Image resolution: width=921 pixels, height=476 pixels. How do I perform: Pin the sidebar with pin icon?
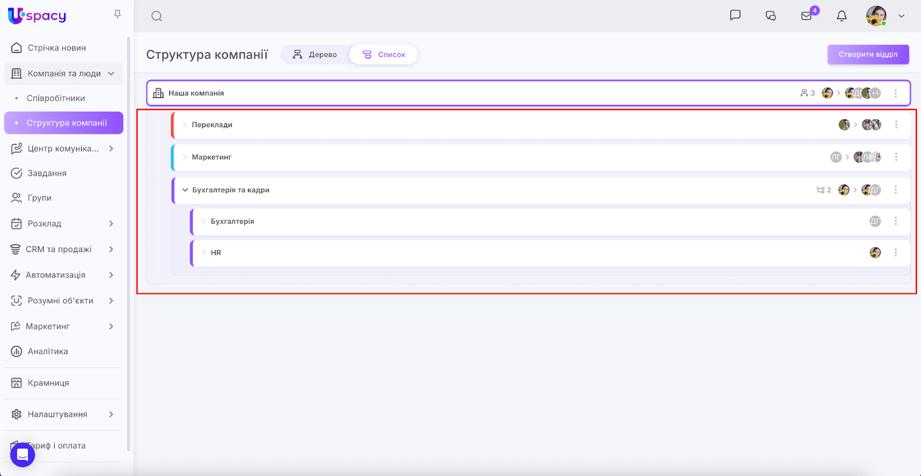point(117,14)
